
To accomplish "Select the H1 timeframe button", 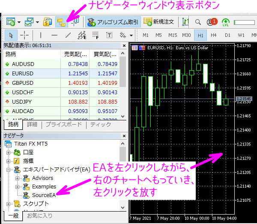I will (200, 35).
